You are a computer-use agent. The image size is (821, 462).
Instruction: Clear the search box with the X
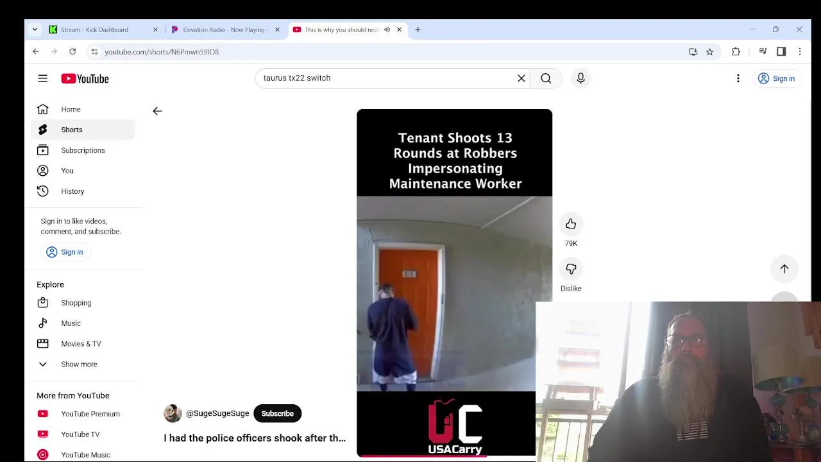click(521, 78)
